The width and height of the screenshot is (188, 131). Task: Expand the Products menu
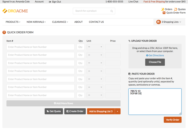[13, 22]
